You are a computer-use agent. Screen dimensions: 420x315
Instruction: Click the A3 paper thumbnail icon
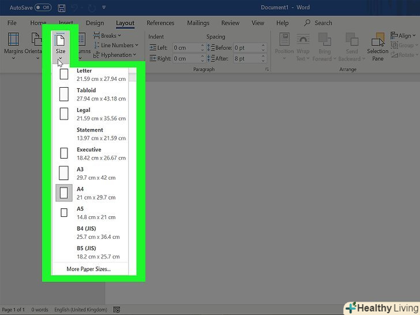pyautogui.click(x=63, y=173)
